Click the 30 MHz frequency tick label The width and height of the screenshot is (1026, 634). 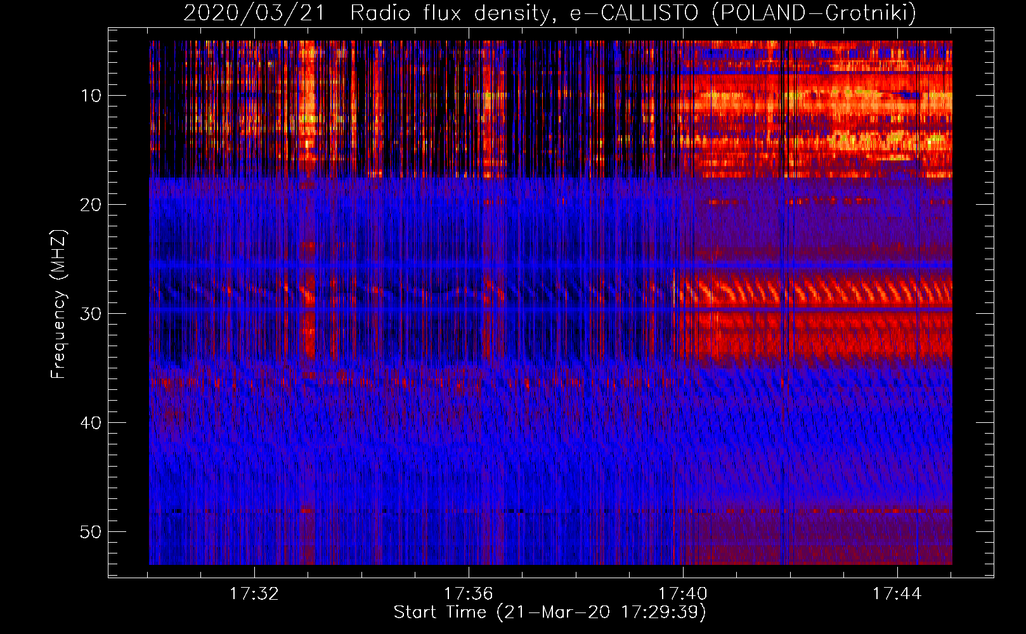(x=91, y=314)
